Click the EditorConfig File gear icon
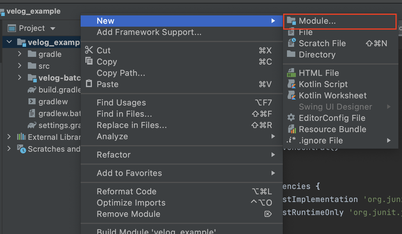The width and height of the screenshot is (402, 234). [x=291, y=118]
